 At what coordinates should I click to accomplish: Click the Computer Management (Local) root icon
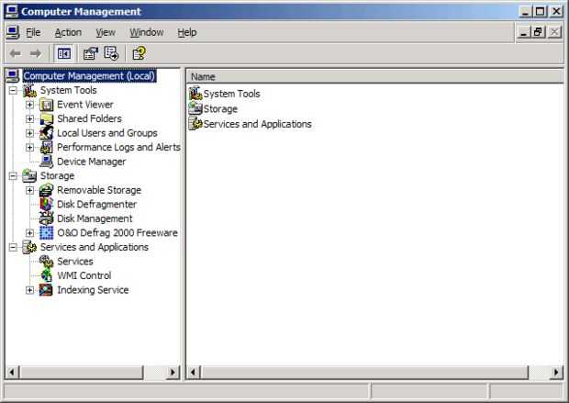point(13,76)
